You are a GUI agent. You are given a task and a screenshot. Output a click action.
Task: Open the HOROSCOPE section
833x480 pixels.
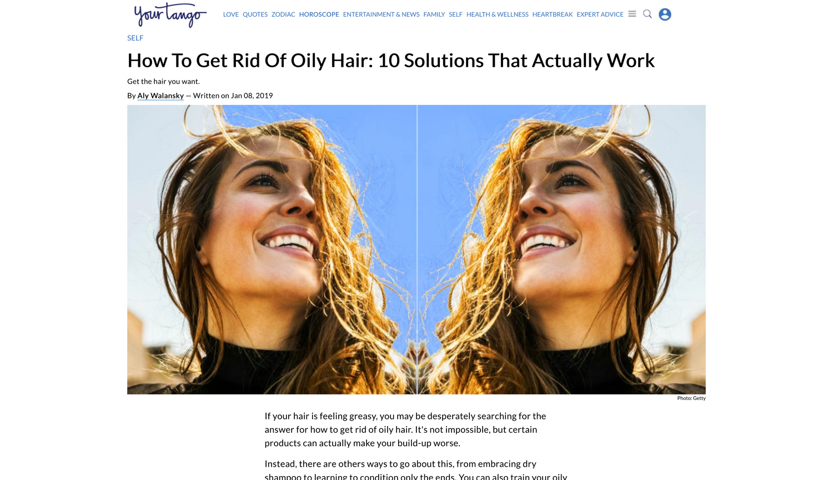(319, 14)
